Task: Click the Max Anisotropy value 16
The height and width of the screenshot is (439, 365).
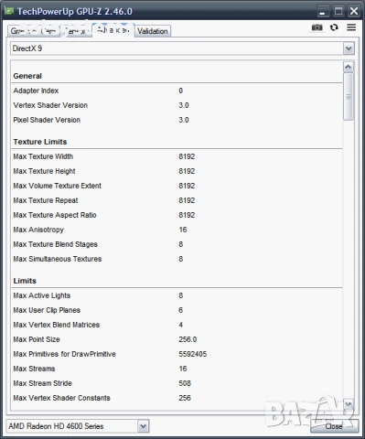Action: [183, 230]
